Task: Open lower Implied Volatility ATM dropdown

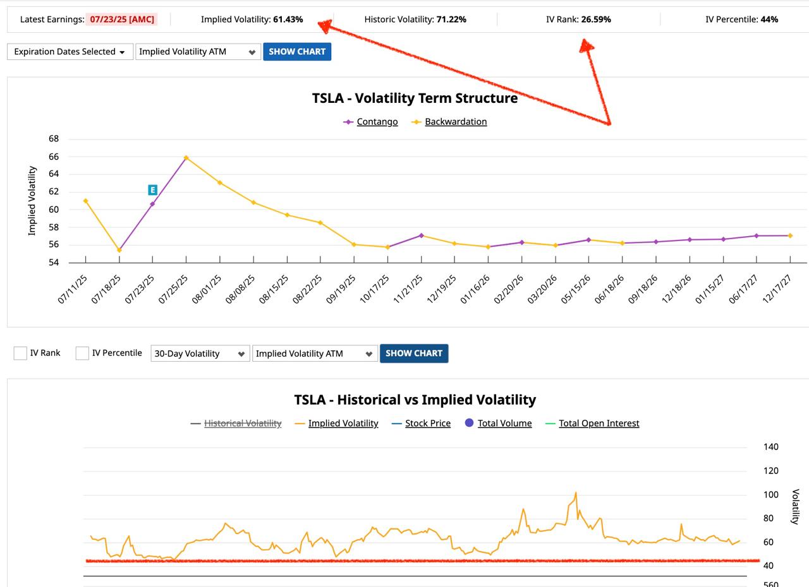Action: (x=314, y=353)
